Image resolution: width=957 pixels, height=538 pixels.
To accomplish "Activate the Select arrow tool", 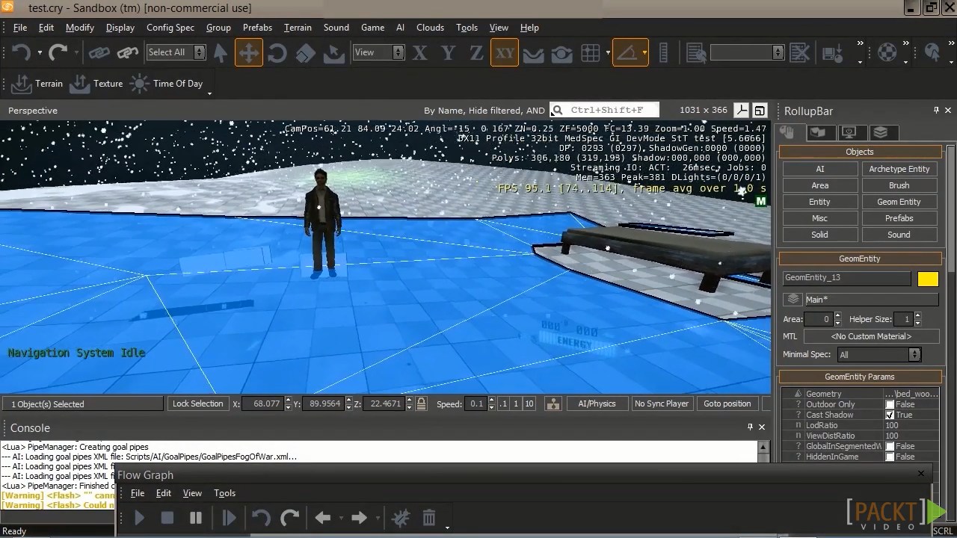I will [x=221, y=52].
